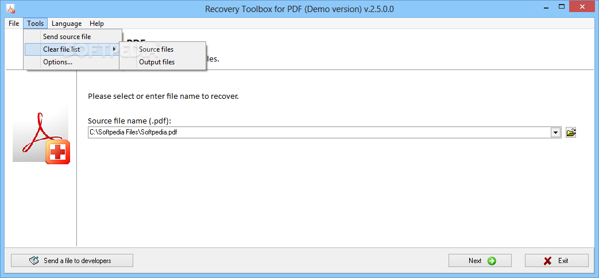Image resolution: width=599 pixels, height=278 pixels.
Task: Open the Language menu
Action: click(67, 24)
